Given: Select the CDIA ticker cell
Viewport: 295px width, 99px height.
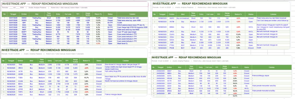Looking at the screenshot, I should click(x=172, y=37).
